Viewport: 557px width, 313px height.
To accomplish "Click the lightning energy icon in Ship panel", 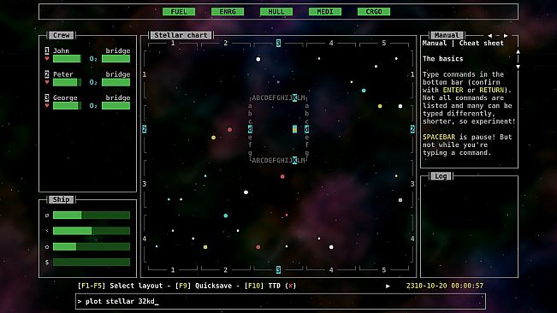I will coord(47,231).
